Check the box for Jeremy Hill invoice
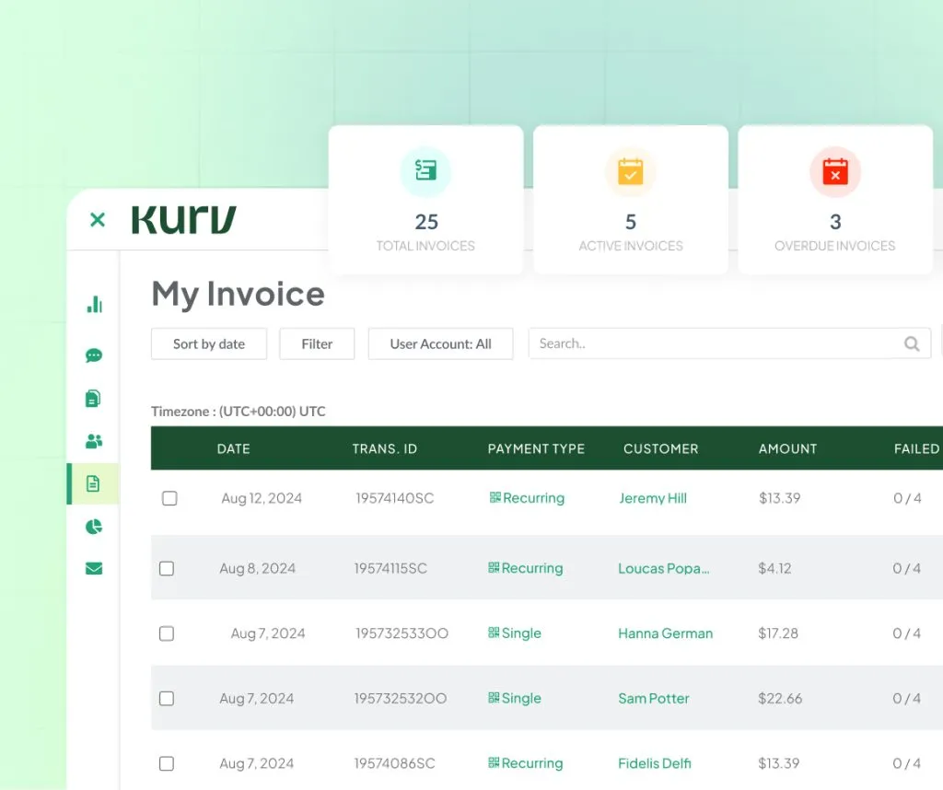This screenshot has height=790, width=943. 169,498
